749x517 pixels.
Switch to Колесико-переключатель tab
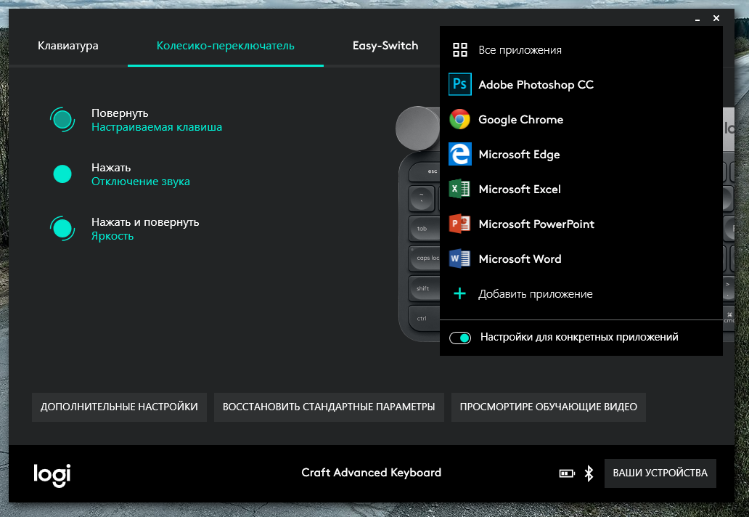[x=226, y=46]
